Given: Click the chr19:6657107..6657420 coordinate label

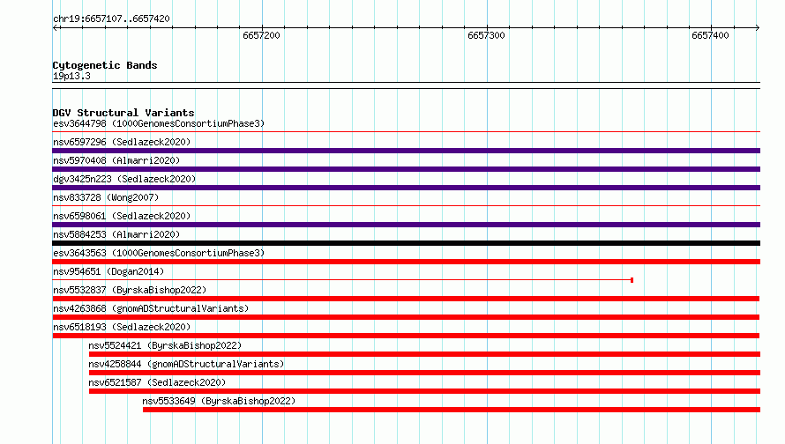Looking at the screenshot, I should point(111,18).
